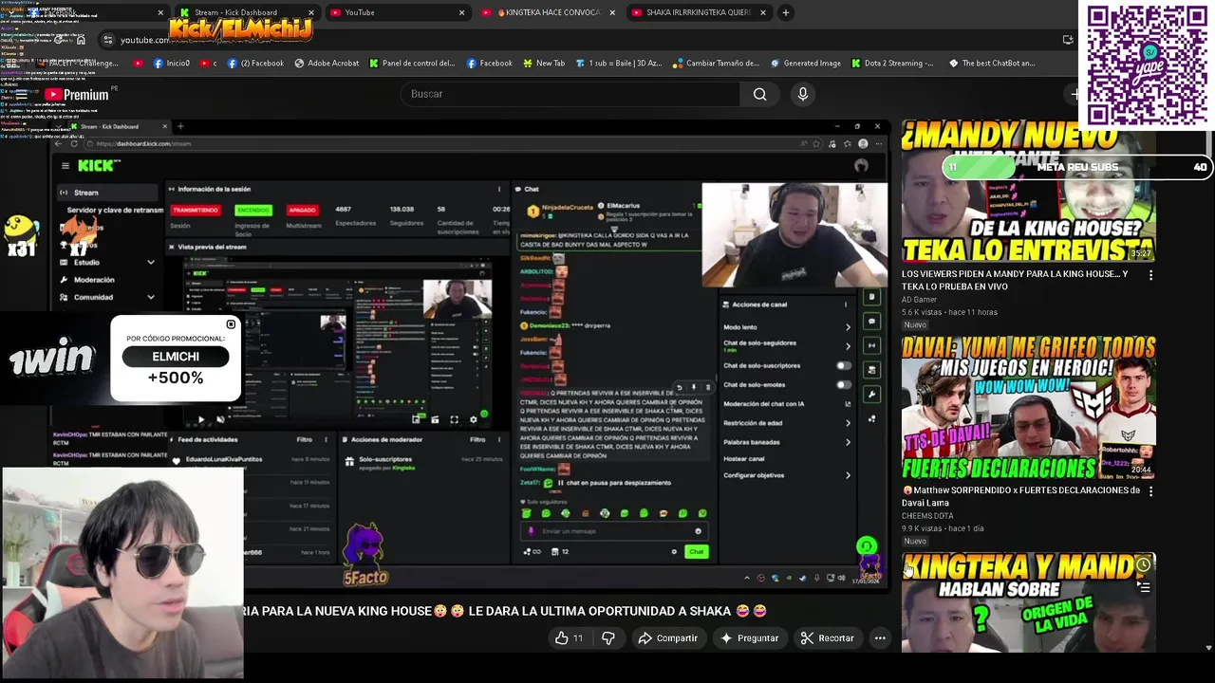Viewport: 1215px width, 683px height.
Task: Dislike the video with thumbs down
Action: coord(608,638)
